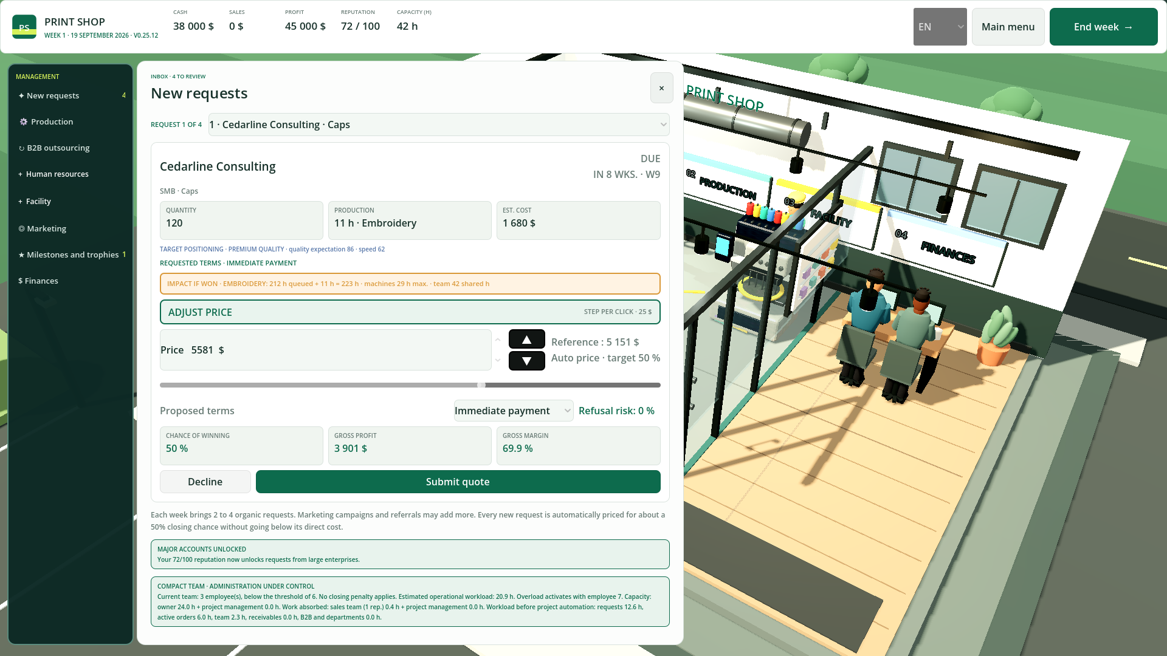Image resolution: width=1167 pixels, height=656 pixels.
Task: Select Facility in the sidebar
Action: (71, 201)
